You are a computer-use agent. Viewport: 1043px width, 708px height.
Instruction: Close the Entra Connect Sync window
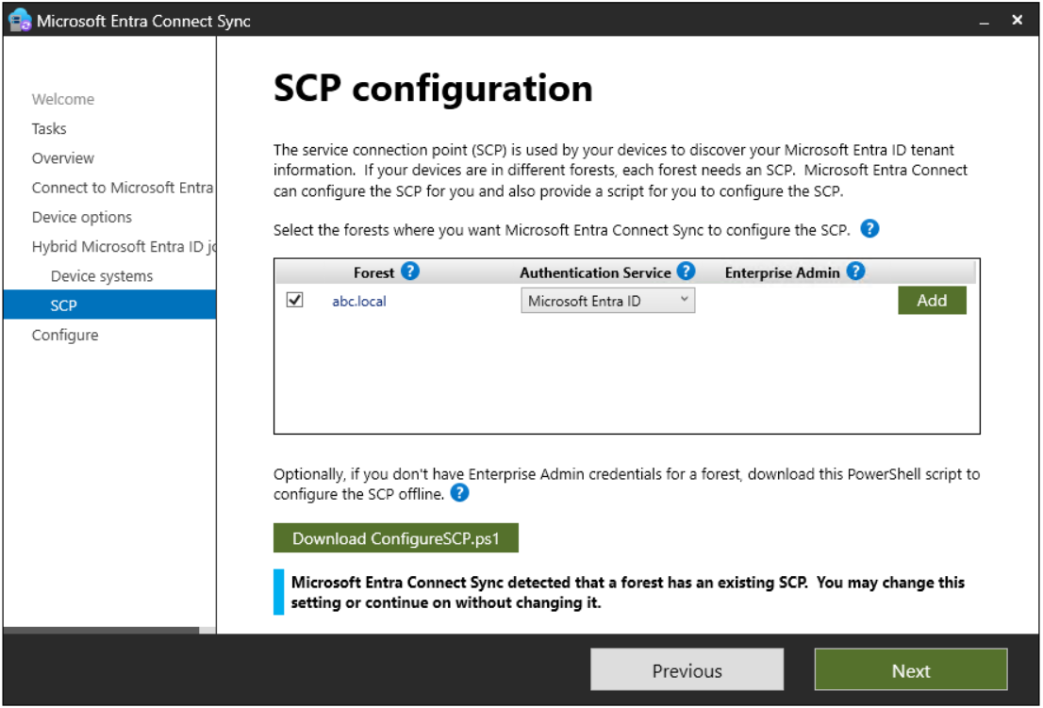point(1017,20)
